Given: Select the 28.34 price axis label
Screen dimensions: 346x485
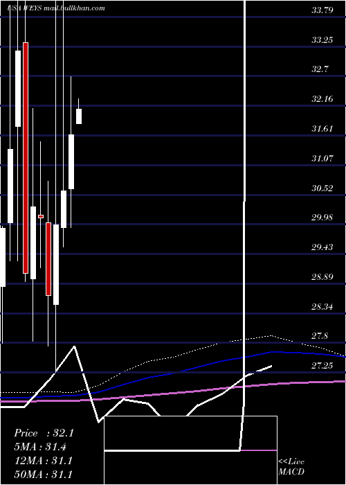Looking at the screenshot, I should point(322,307).
